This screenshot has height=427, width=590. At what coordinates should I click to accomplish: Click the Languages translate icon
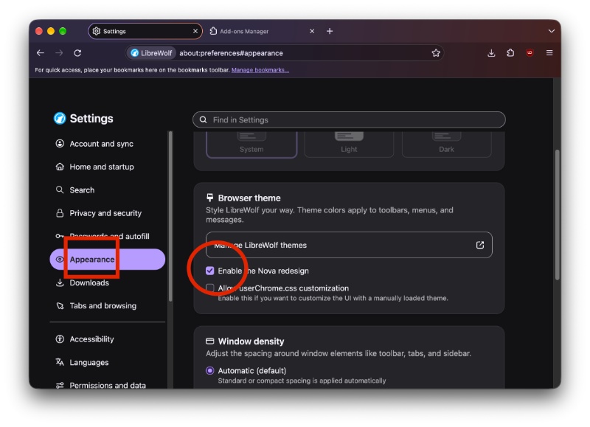click(60, 362)
